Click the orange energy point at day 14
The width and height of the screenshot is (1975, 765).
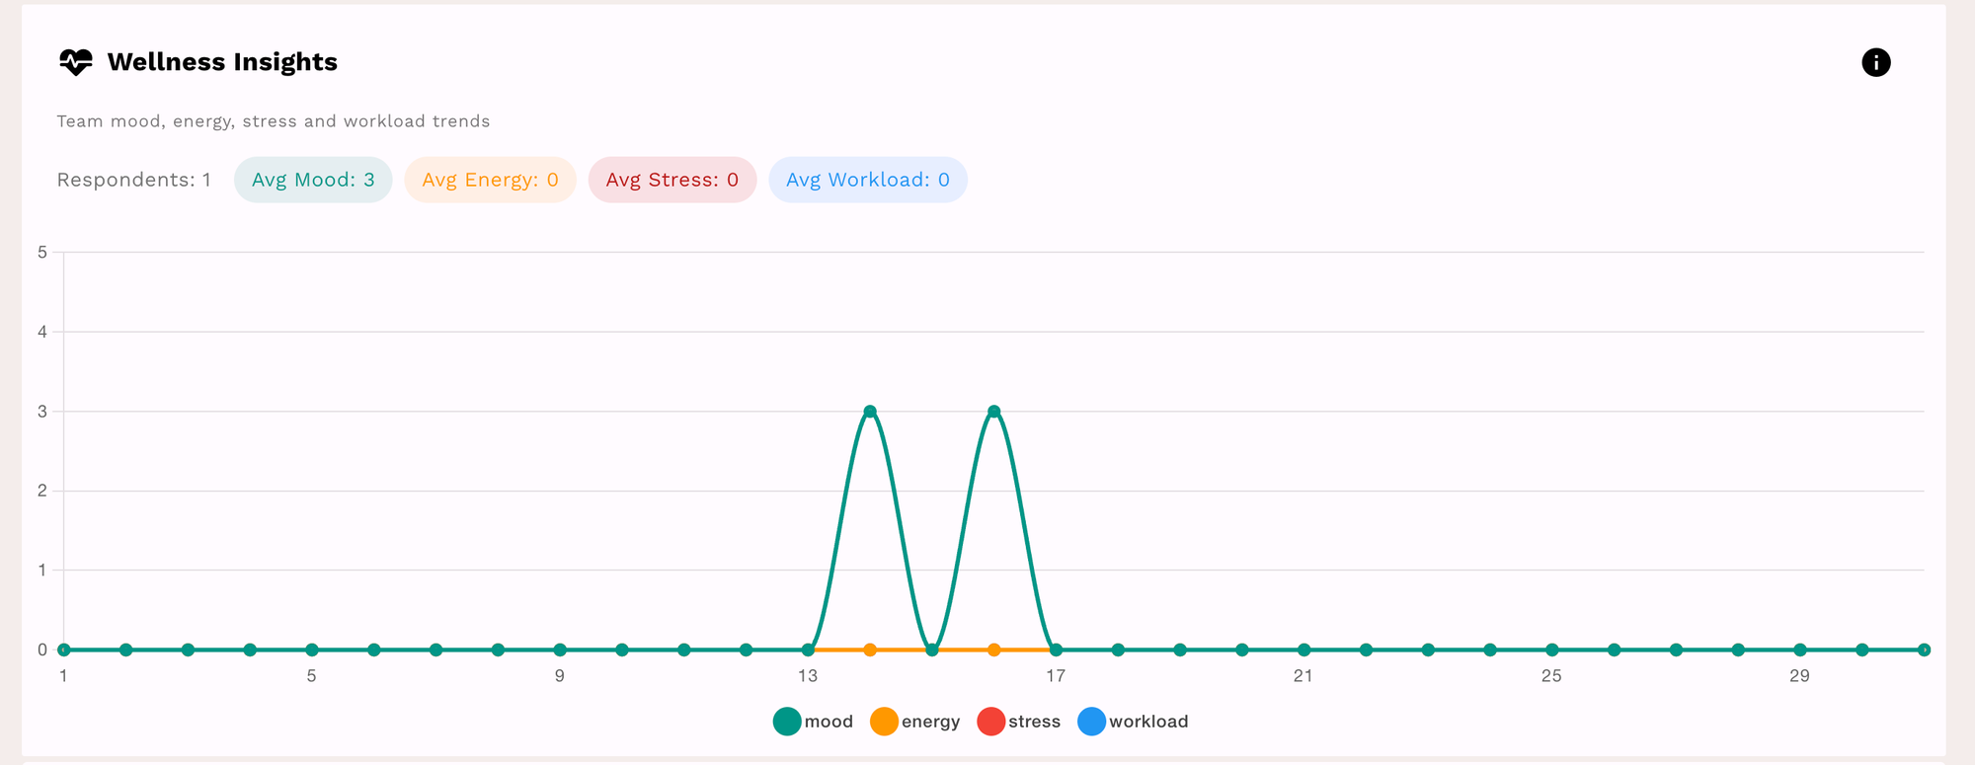pyautogui.click(x=870, y=650)
